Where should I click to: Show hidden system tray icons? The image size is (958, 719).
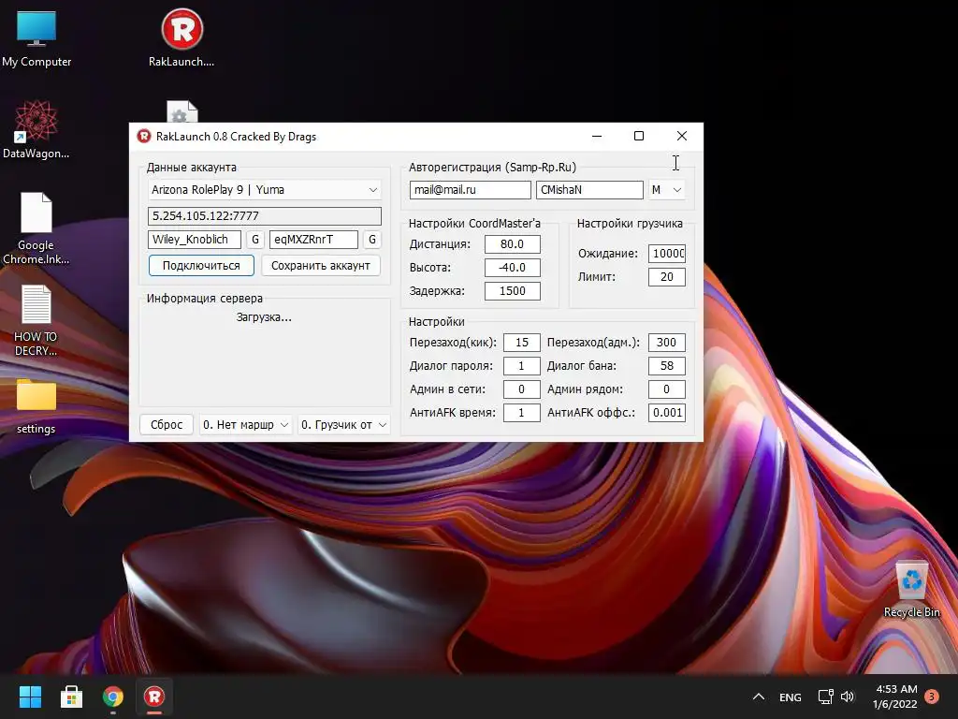758,697
